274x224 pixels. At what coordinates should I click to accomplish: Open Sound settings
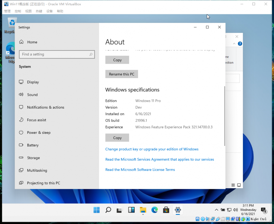coord(28,95)
